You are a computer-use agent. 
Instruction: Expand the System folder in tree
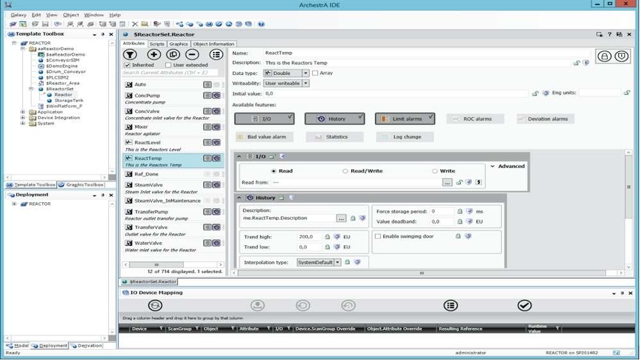[23, 123]
